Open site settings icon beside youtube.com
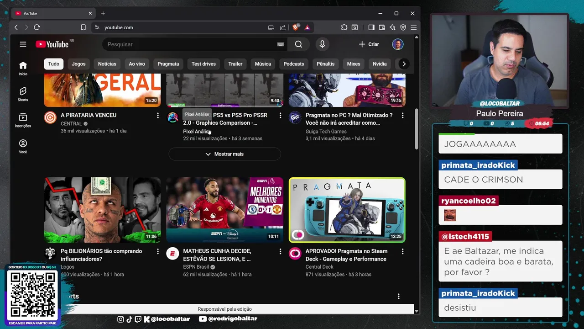This screenshot has width=584, height=329. coord(97,27)
